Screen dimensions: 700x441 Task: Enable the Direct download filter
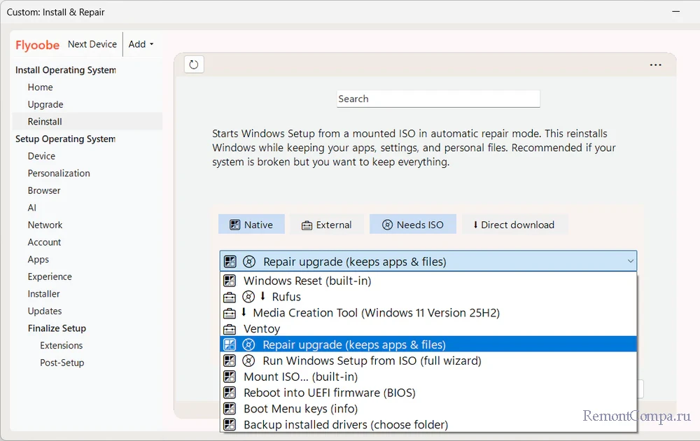coord(514,225)
